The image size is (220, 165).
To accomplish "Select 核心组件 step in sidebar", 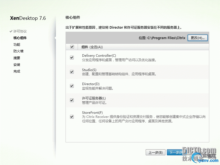I will point(20,38).
